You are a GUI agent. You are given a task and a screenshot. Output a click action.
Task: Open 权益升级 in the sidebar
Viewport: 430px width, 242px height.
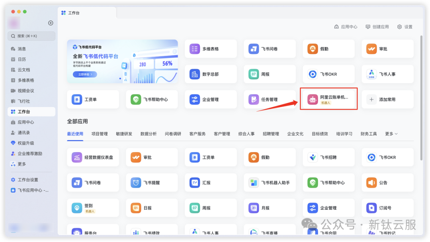31,143
